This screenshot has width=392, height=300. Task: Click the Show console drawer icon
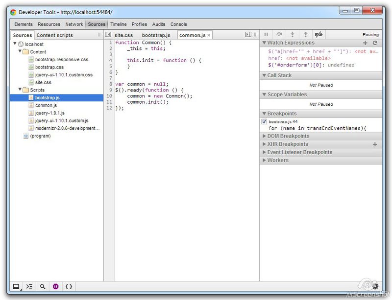point(16,286)
